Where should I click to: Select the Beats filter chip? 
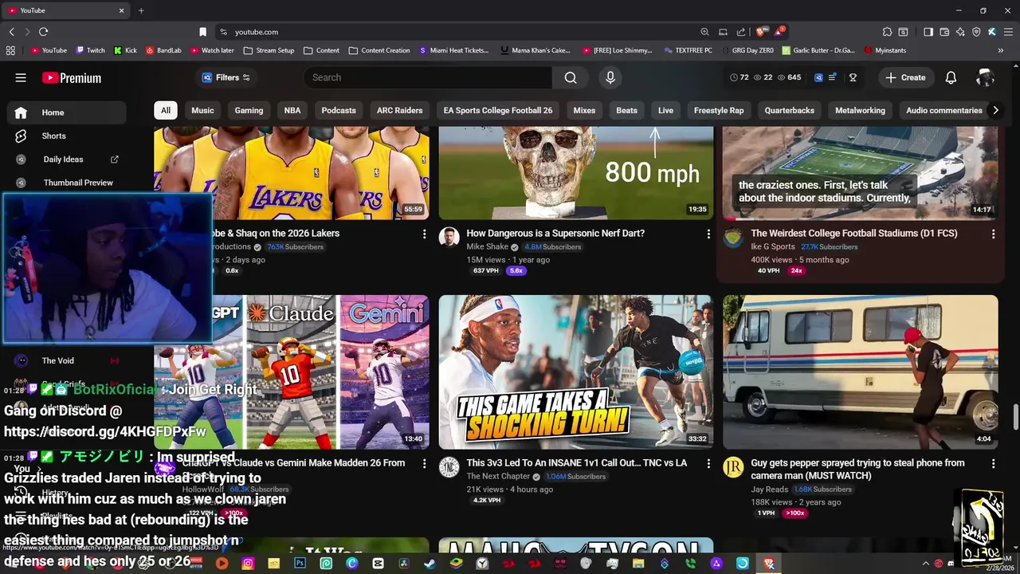point(626,110)
